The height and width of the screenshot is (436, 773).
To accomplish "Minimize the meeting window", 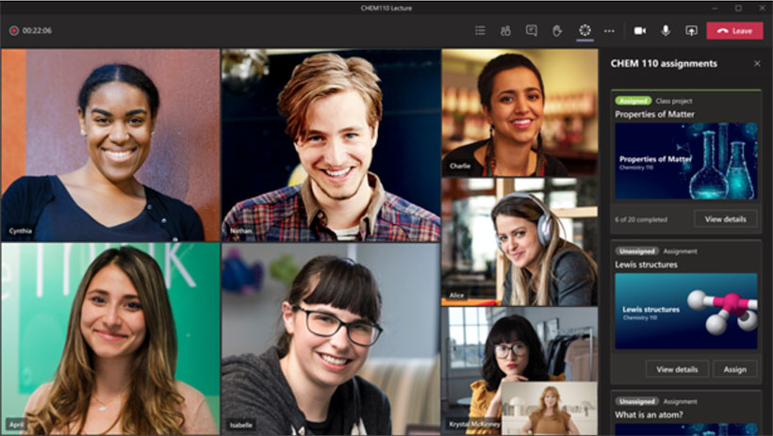I will [715, 8].
